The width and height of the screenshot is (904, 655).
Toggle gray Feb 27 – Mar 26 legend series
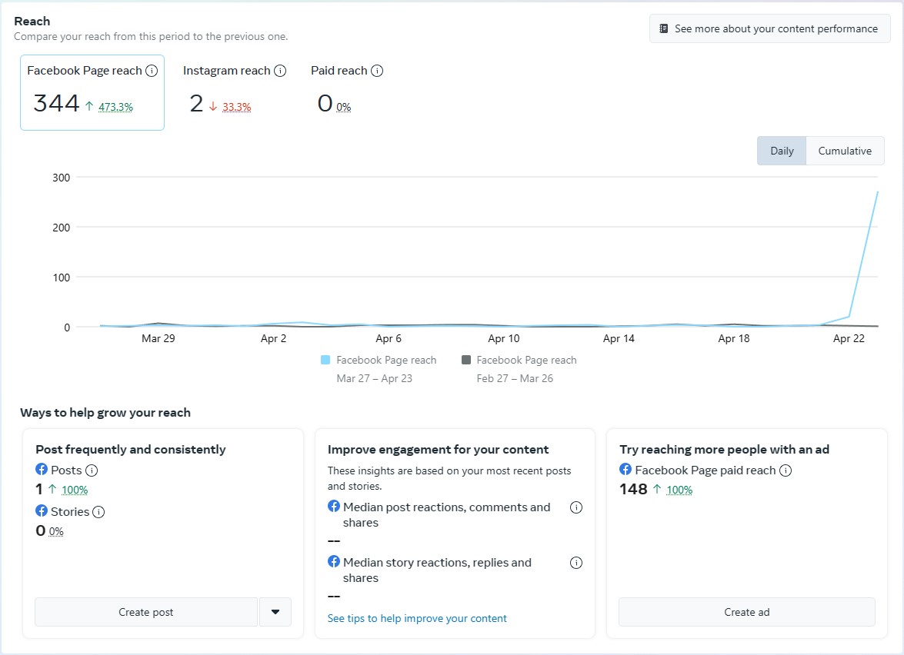click(519, 369)
